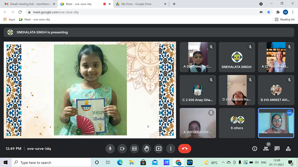Open chat with everyone panel
The image size is (298, 167).
277,149
